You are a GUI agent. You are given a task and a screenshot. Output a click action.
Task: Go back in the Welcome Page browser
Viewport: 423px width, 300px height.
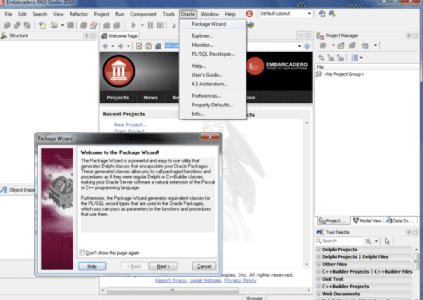(x=105, y=46)
